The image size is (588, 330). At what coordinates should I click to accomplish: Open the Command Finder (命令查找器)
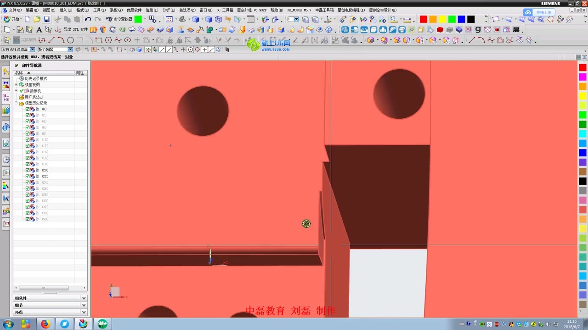[119, 19]
